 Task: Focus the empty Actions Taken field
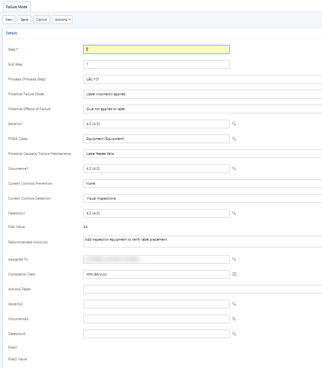(x=203, y=289)
